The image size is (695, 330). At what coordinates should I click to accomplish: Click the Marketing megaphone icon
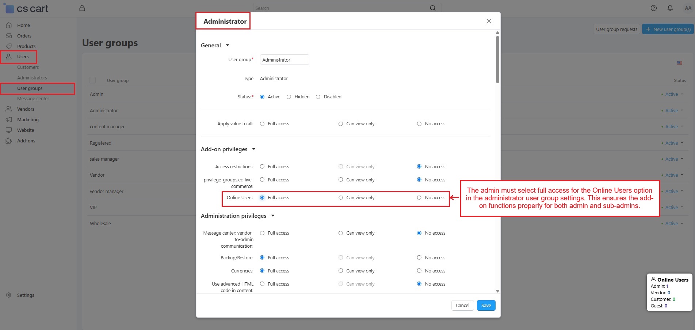9,119
